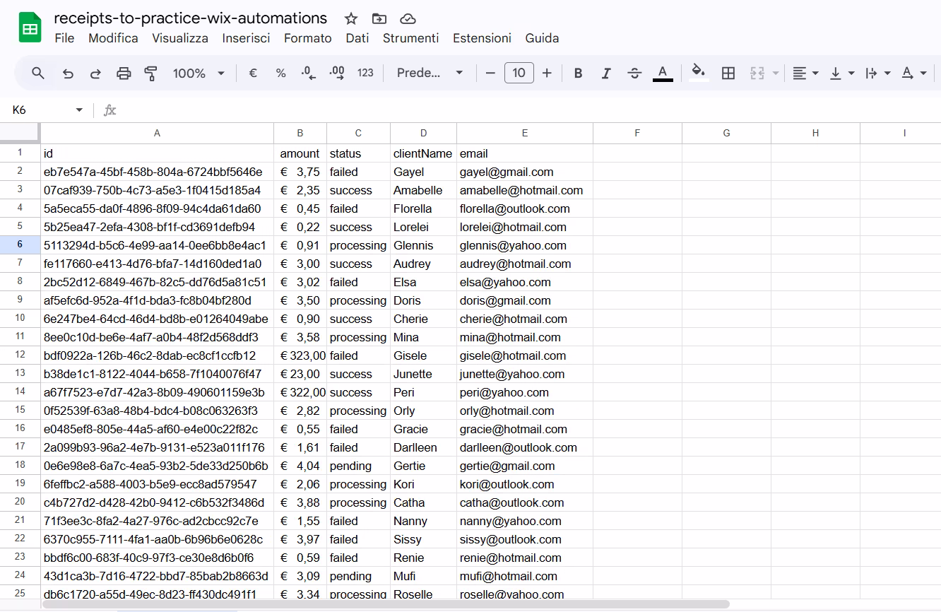941x612 pixels.
Task: Move document using the folder icon
Action: click(379, 19)
